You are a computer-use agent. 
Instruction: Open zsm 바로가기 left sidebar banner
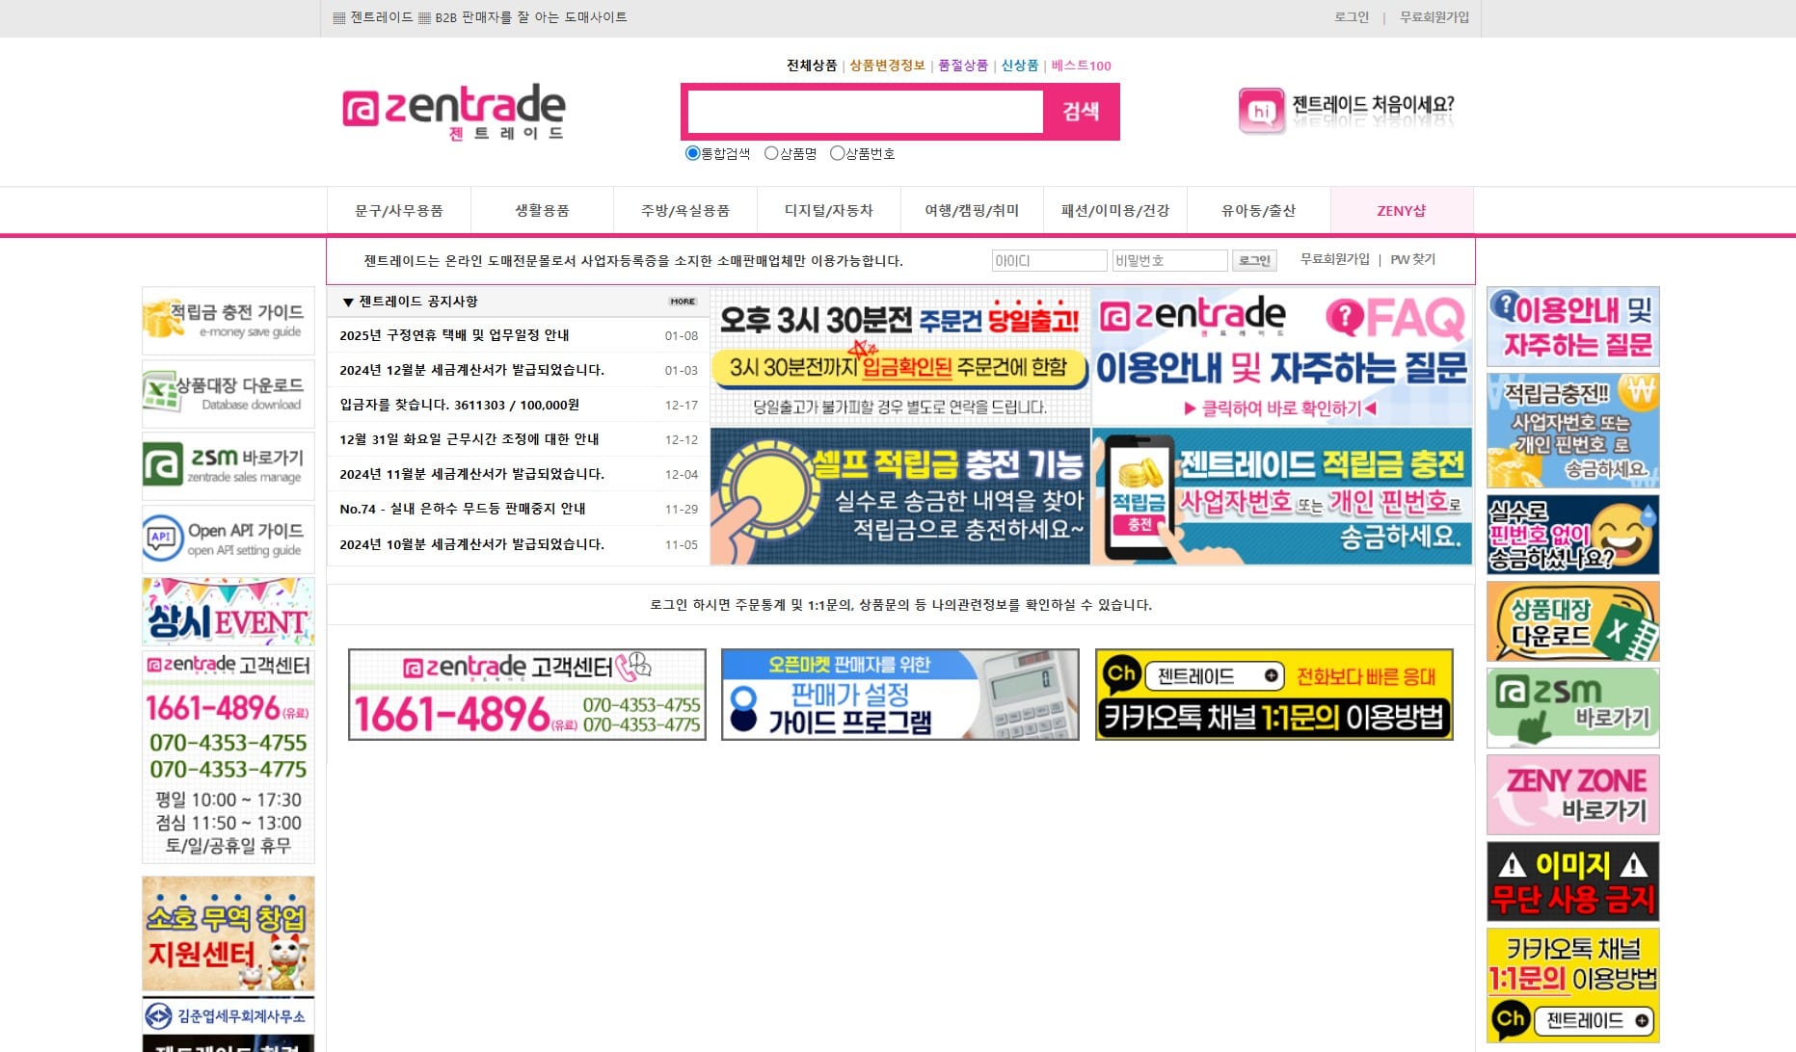click(228, 466)
